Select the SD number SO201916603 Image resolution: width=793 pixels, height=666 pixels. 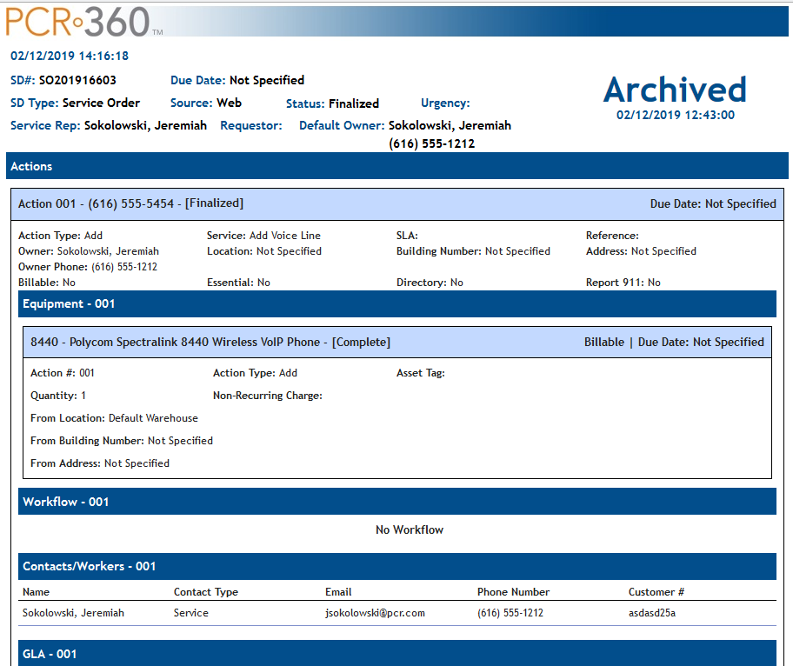77,80
